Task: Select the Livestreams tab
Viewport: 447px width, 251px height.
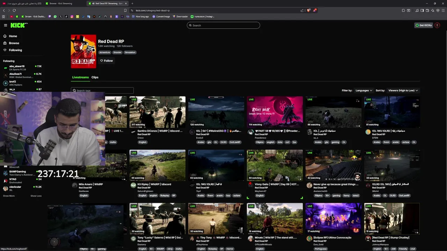Action: coord(80,77)
